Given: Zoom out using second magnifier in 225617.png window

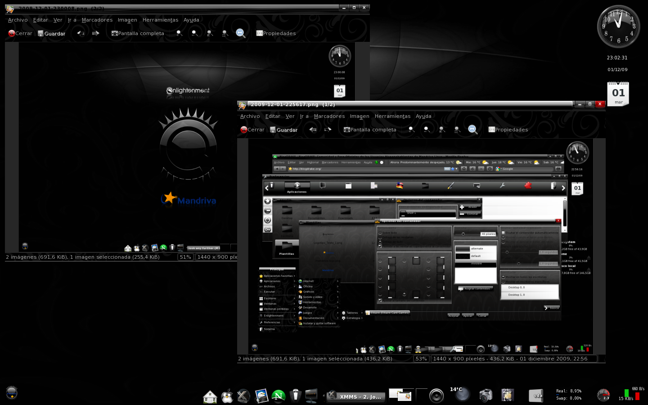Looking at the screenshot, I should coord(427,130).
